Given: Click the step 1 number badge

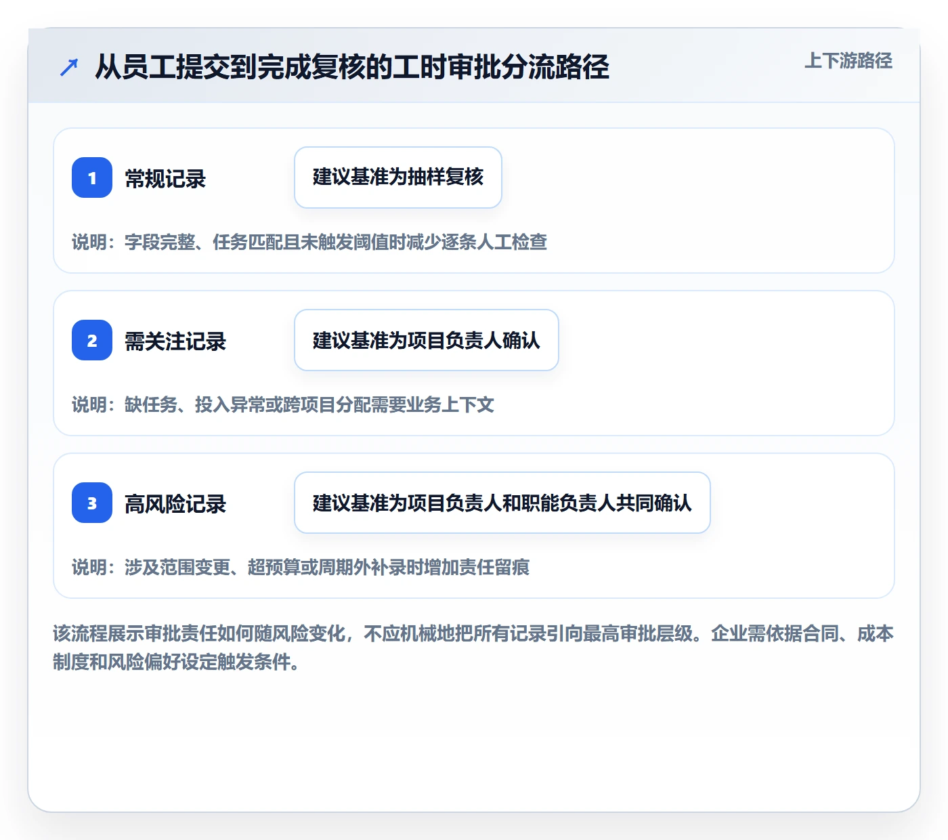Looking at the screenshot, I should coord(92,177).
